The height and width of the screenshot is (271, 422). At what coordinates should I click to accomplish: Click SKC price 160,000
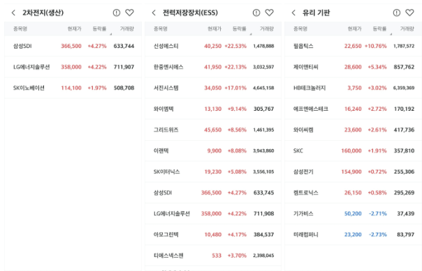(x=351, y=150)
